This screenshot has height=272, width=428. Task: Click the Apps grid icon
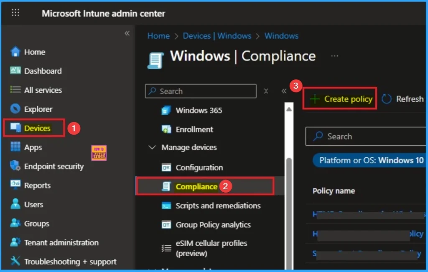pos(15,146)
